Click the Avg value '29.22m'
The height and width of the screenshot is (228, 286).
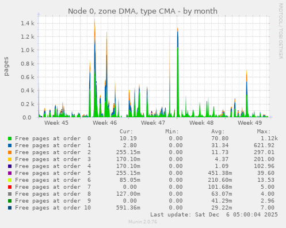pos(222,208)
